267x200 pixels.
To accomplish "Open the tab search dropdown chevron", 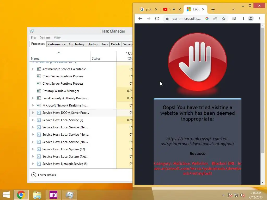I will coord(233,9).
